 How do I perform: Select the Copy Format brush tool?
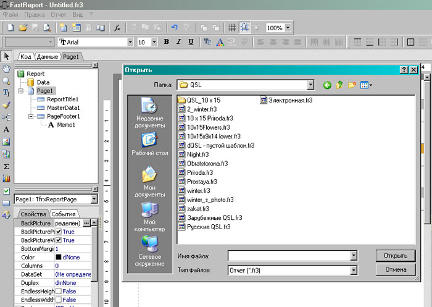(6, 105)
